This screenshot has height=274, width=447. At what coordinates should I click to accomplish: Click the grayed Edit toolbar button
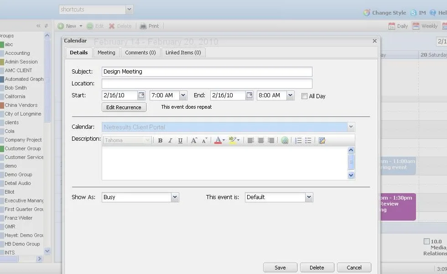95,26
